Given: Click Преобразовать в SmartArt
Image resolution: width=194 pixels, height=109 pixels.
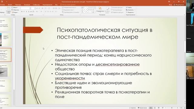Looking at the screenshot, I should [71, 12].
